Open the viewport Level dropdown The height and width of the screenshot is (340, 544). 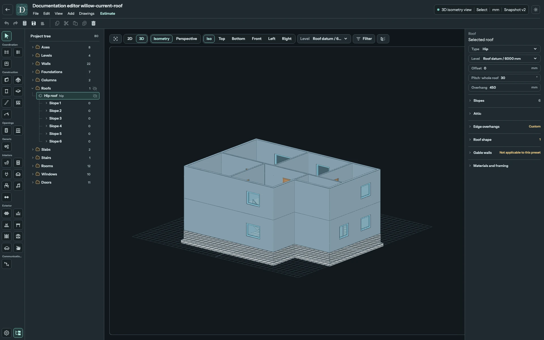[324, 39]
